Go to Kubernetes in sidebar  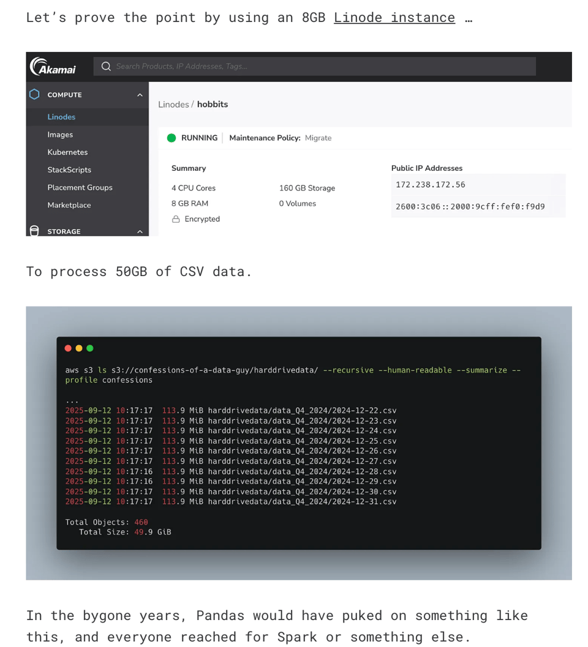[67, 152]
